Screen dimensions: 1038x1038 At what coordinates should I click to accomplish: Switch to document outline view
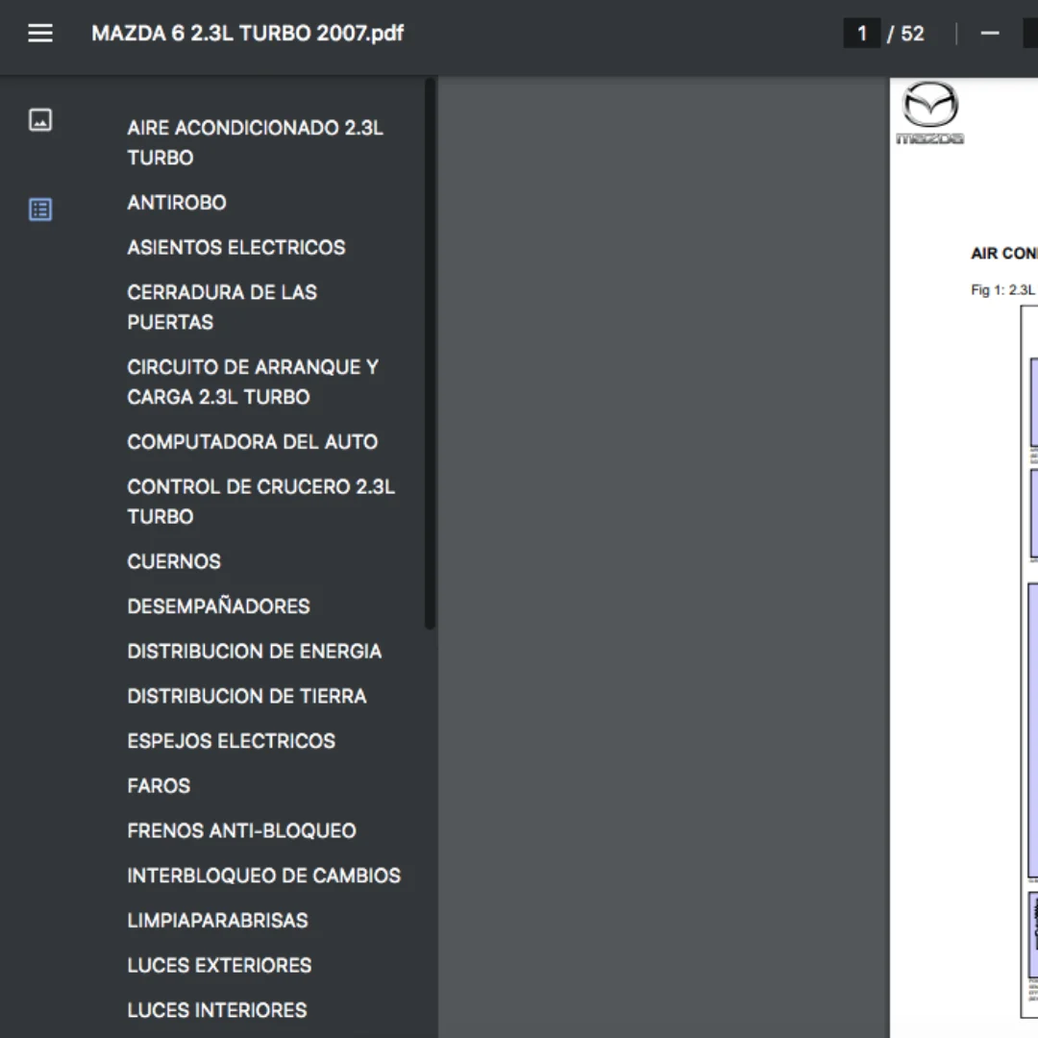click(40, 210)
